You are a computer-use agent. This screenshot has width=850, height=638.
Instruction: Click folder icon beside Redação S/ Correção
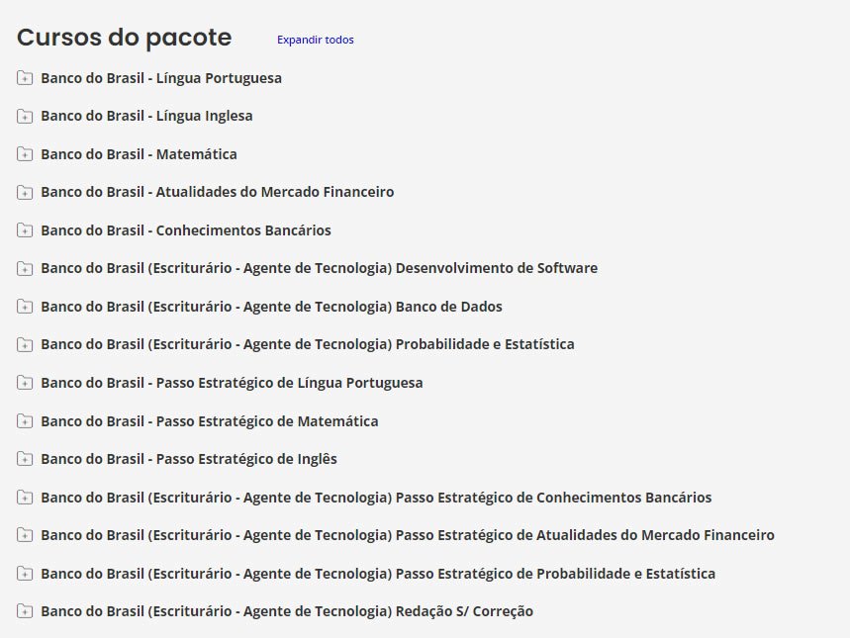pos(25,612)
